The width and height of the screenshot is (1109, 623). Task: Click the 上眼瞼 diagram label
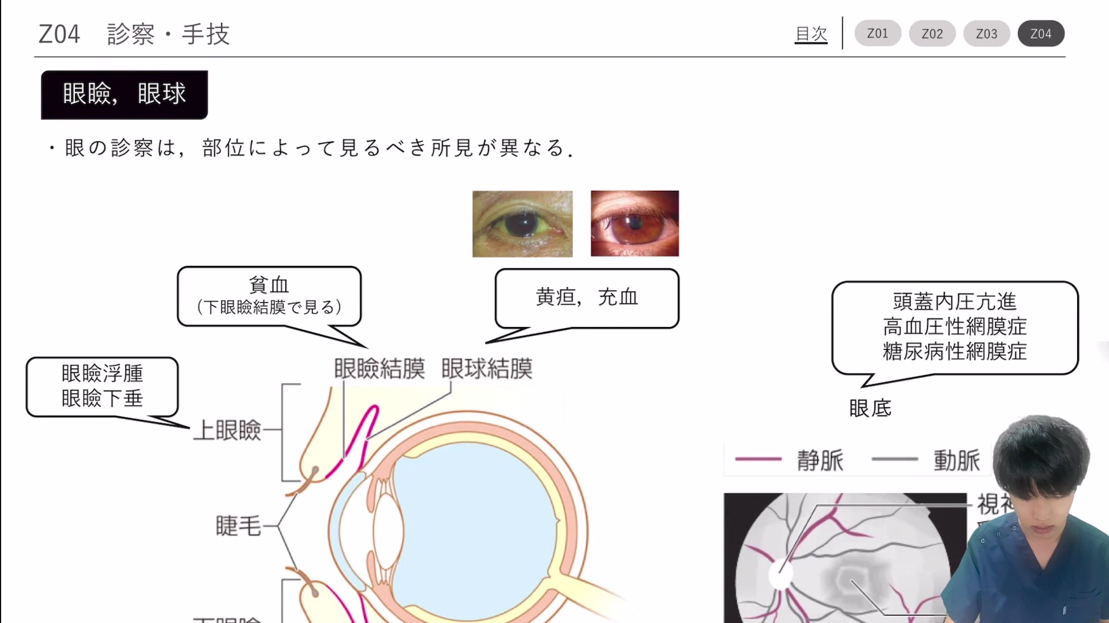click(x=227, y=430)
